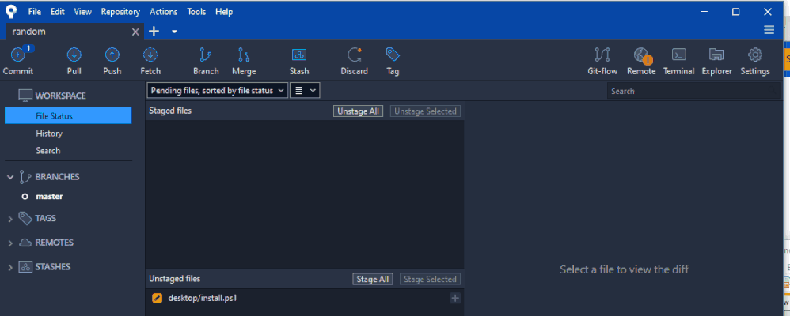Click the WORKSPACE monitor icon
The width and height of the screenshot is (790, 316).
[x=25, y=95]
